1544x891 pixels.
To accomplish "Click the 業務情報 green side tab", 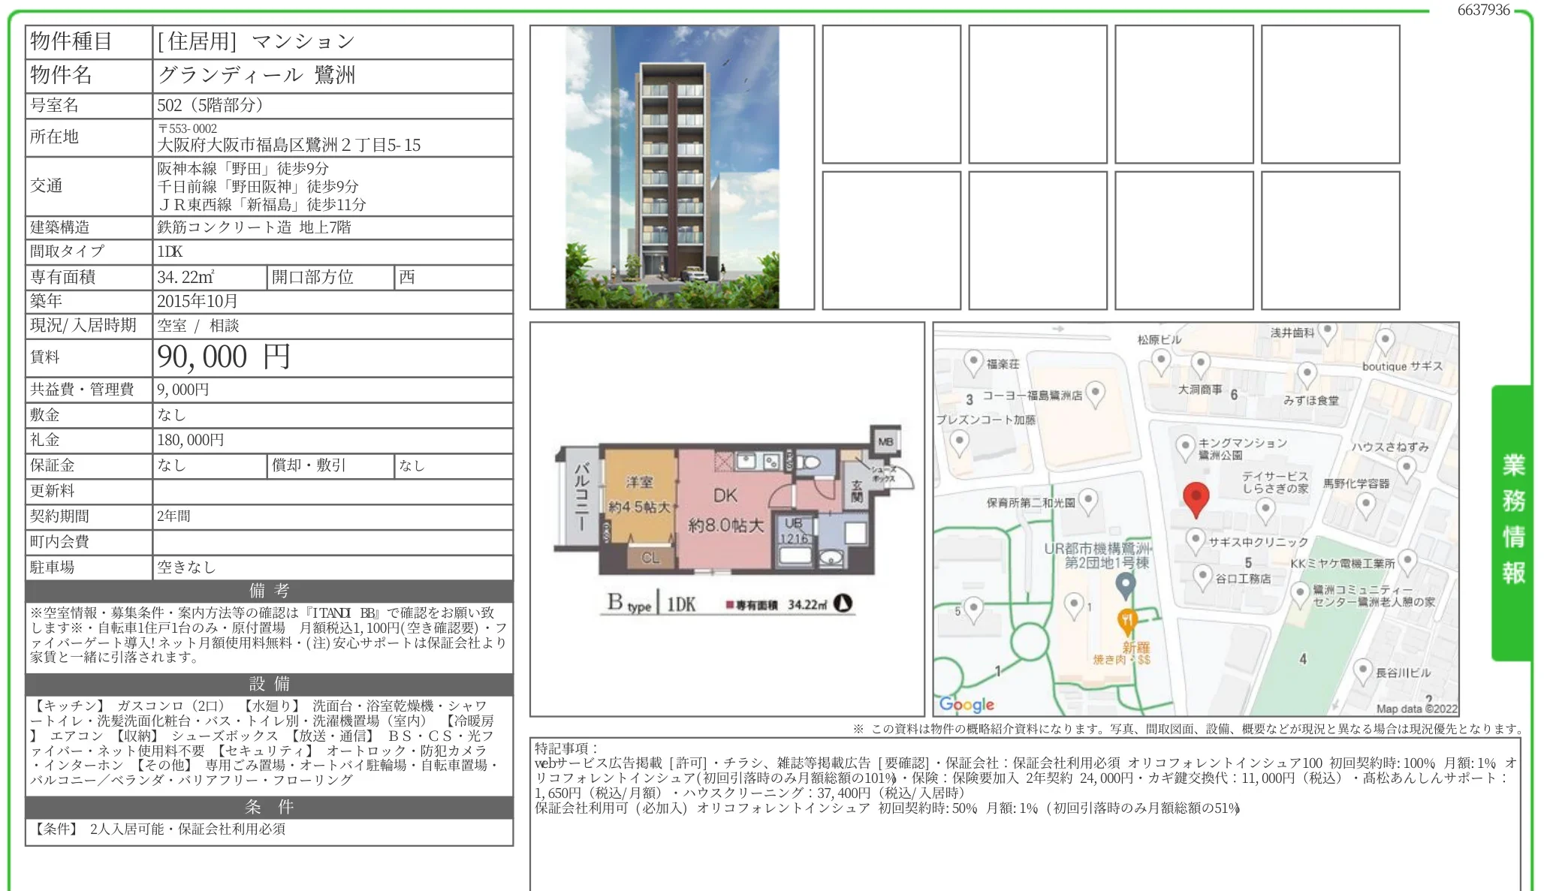I will (1512, 522).
